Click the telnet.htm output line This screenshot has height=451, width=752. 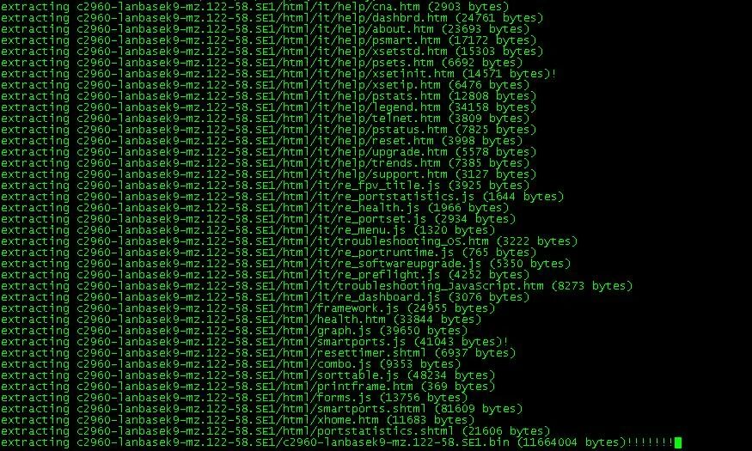(x=265, y=119)
